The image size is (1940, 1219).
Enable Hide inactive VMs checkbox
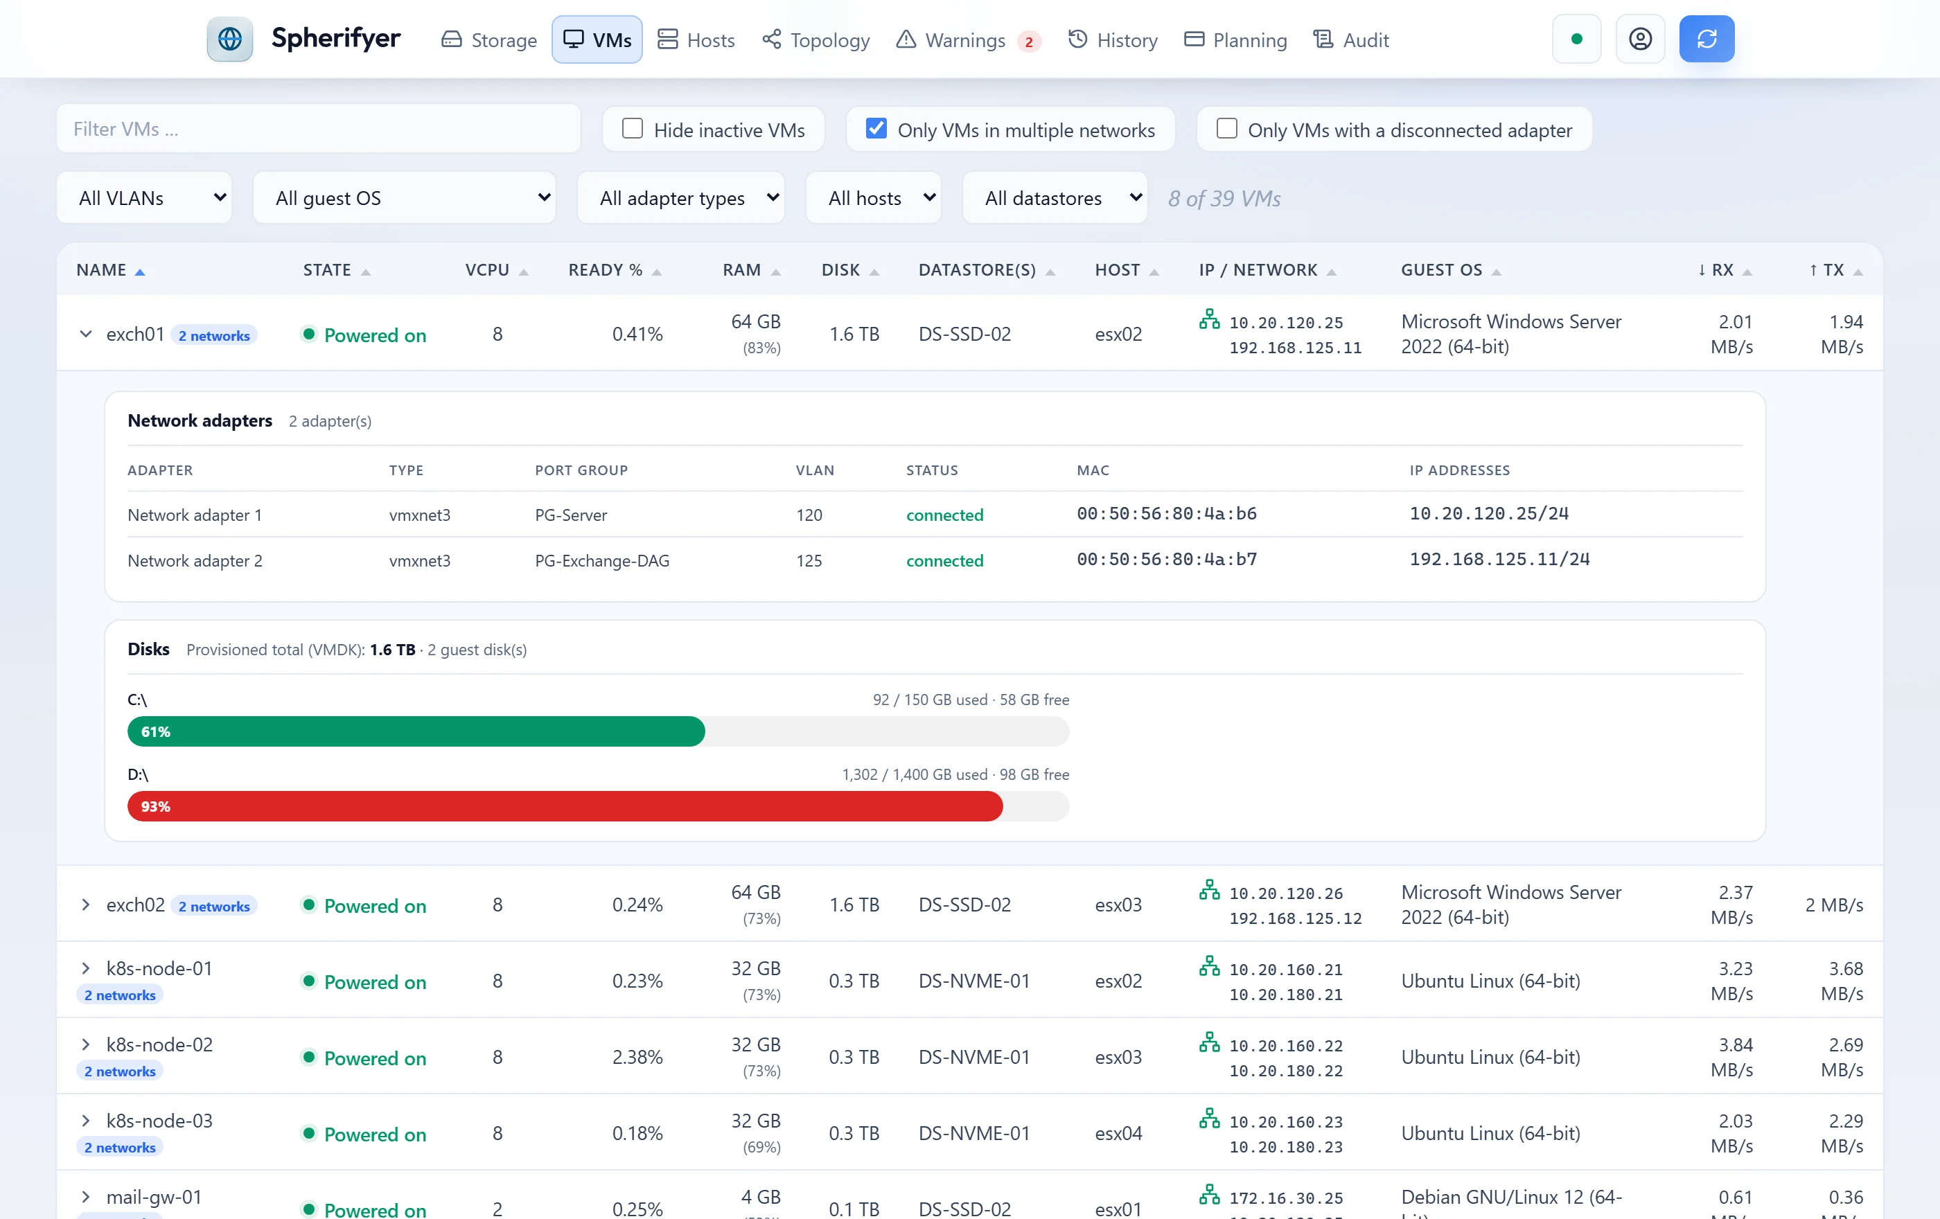[x=633, y=129]
